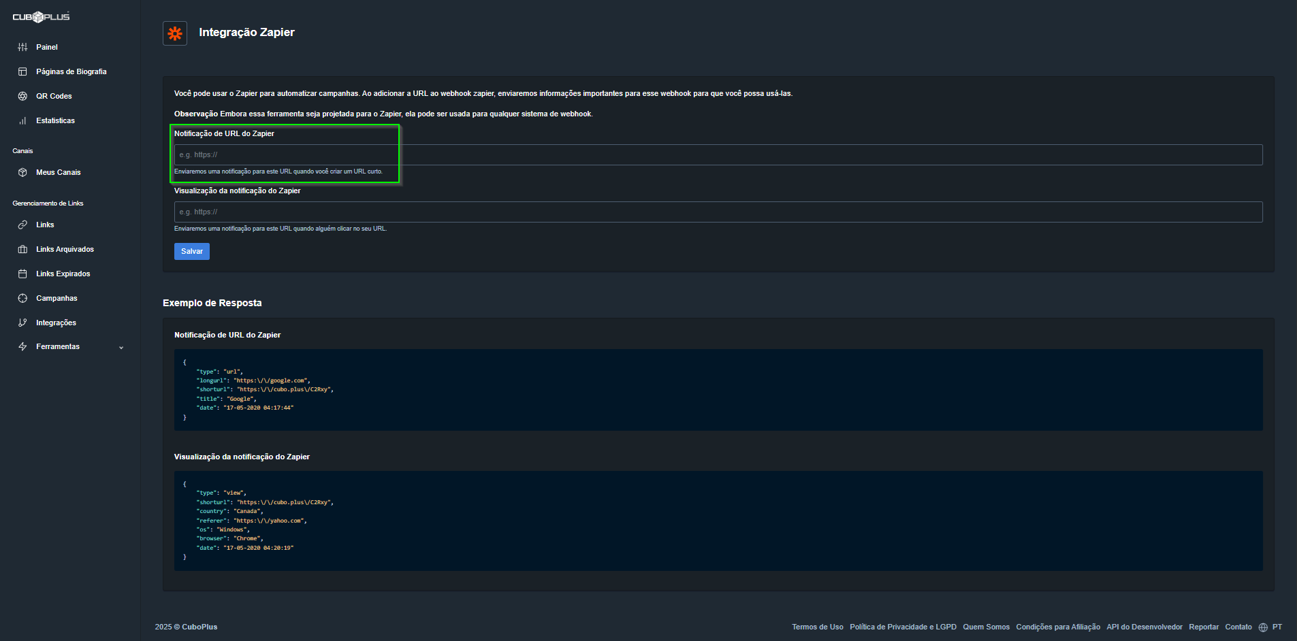The width and height of the screenshot is (1297, 641).
Task: Expand the Ferramentas submenu chevron
Action: coord(121,347)
